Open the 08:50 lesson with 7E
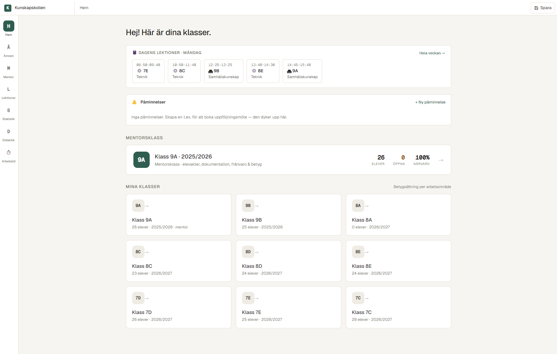This screenshot has width=557, height=354. click(148, 71)
